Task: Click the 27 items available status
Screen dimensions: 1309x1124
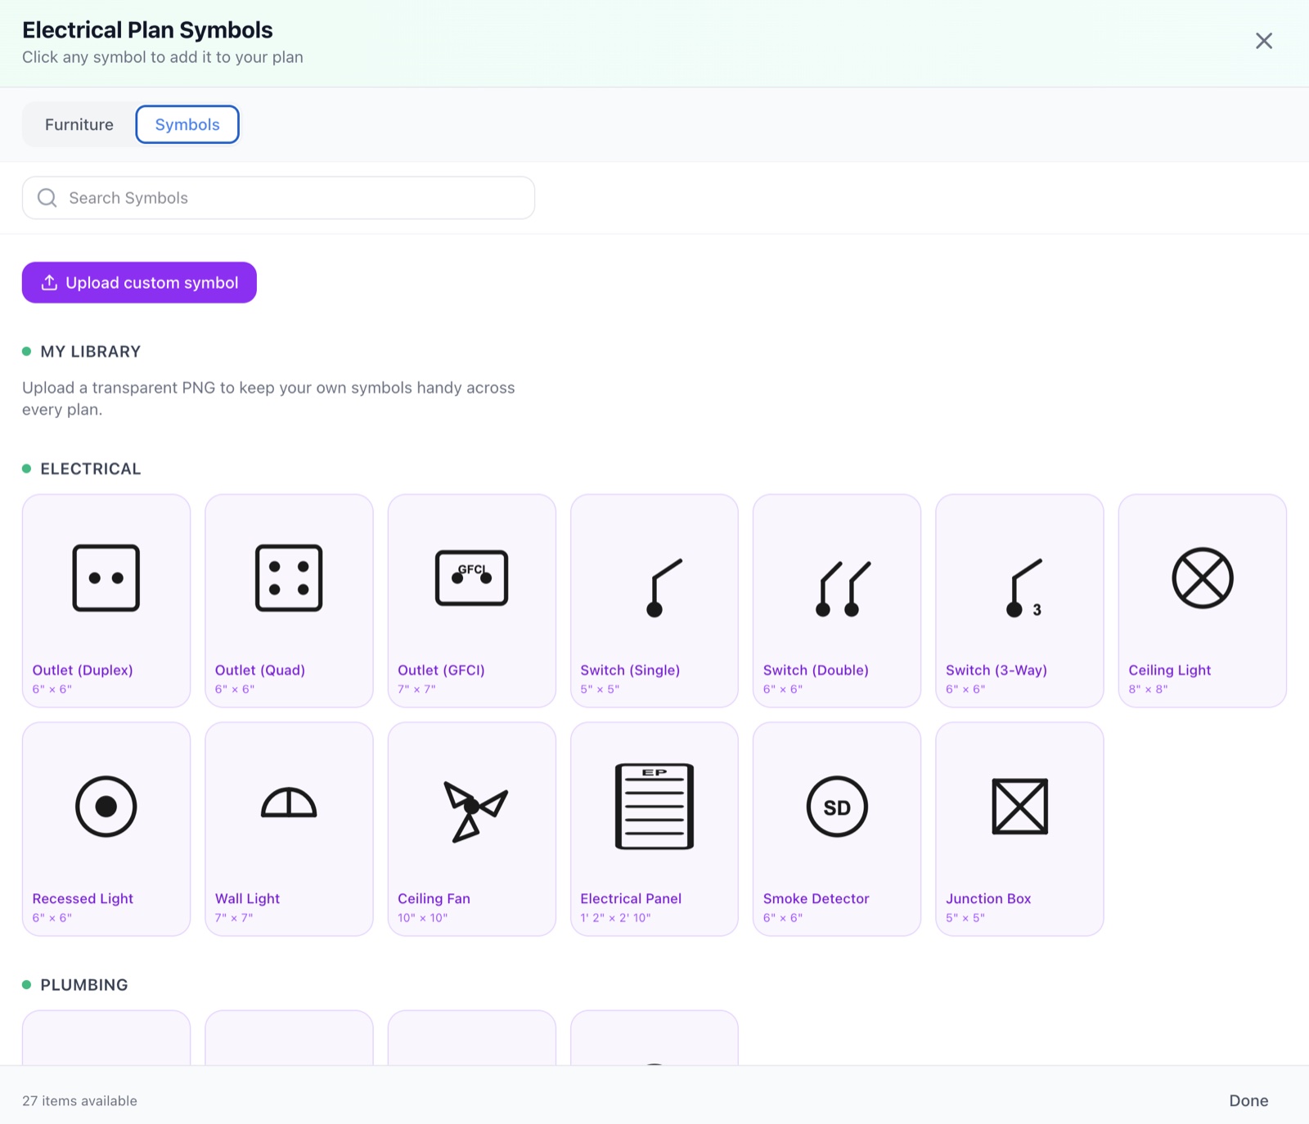Action: pos(79,1100)
